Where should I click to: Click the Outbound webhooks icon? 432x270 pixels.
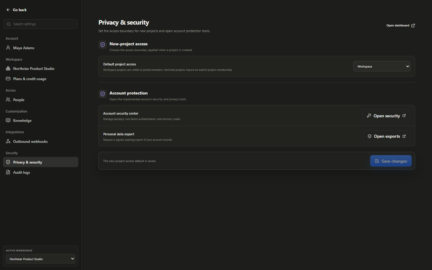[x=8, y=141]
